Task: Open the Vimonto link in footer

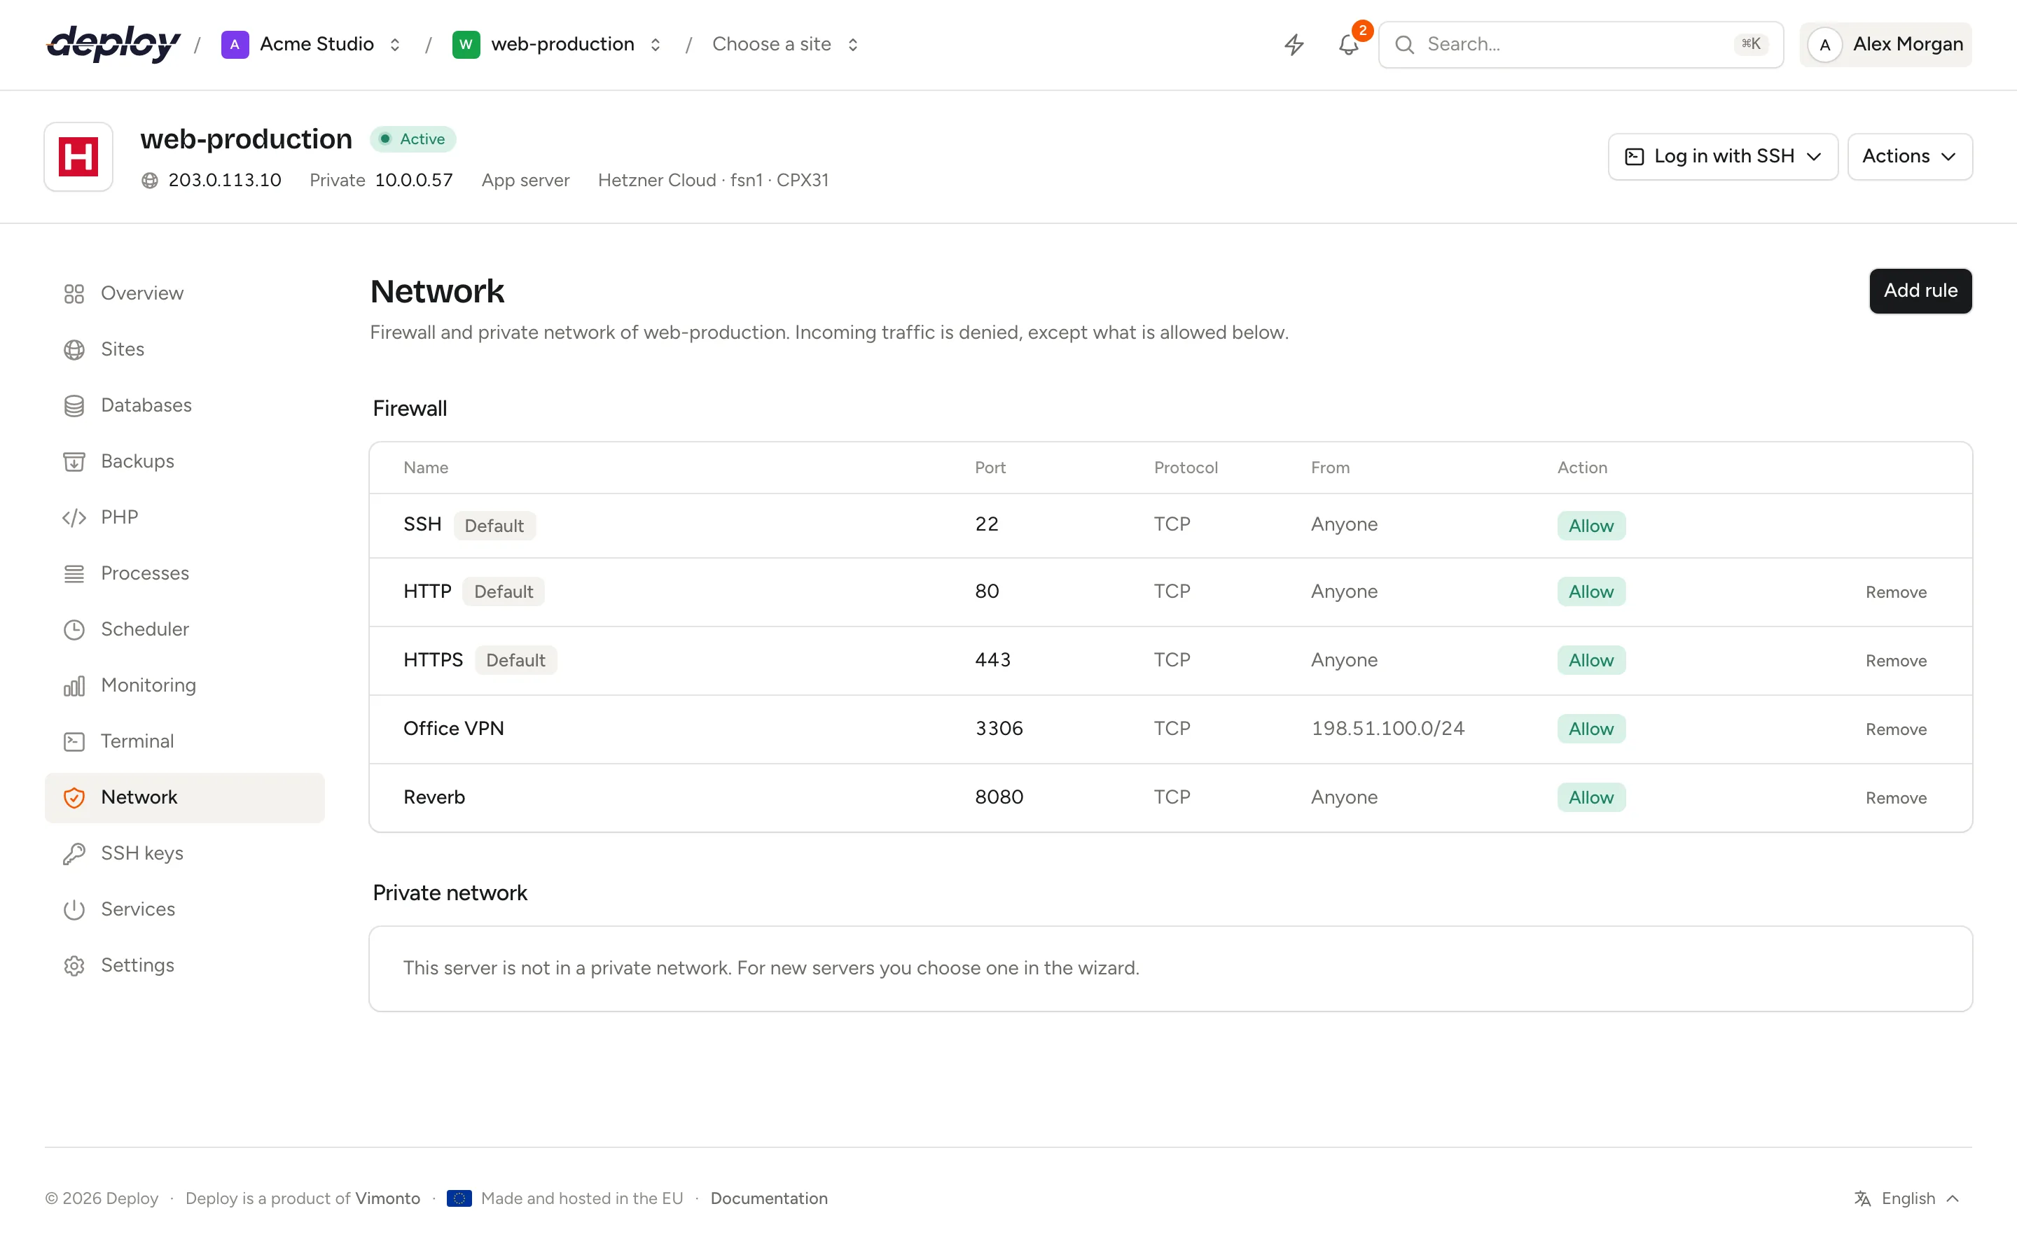Action: pyautogui.click(x=387, y=1198)
